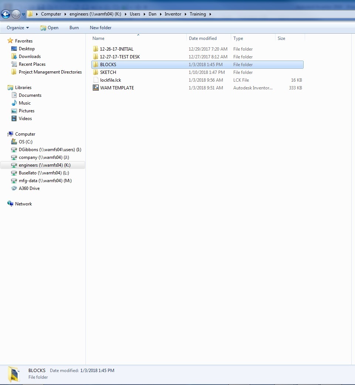Sort files by the Date modified column
The height and width of the screenshot is (385, 355).
point(203,38)
